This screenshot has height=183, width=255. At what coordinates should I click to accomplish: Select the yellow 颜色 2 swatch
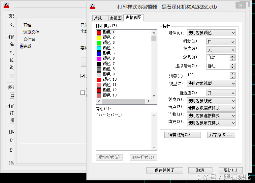click(x=99, y=38)
